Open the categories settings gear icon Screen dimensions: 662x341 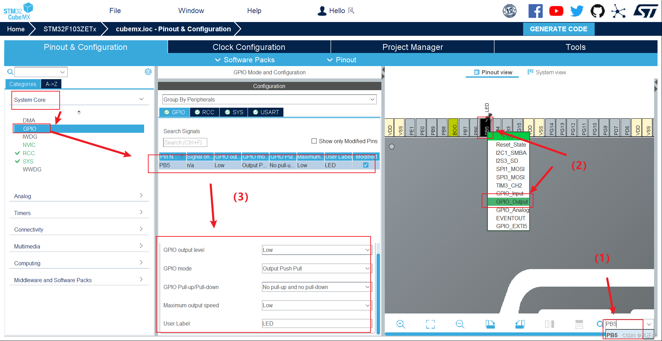(x=148, y=72)
